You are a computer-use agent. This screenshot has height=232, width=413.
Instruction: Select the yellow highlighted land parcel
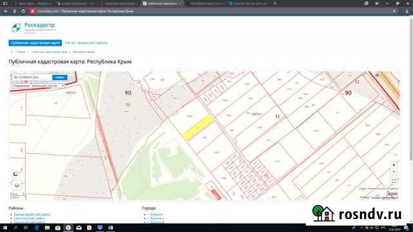(x=198, y=128)
